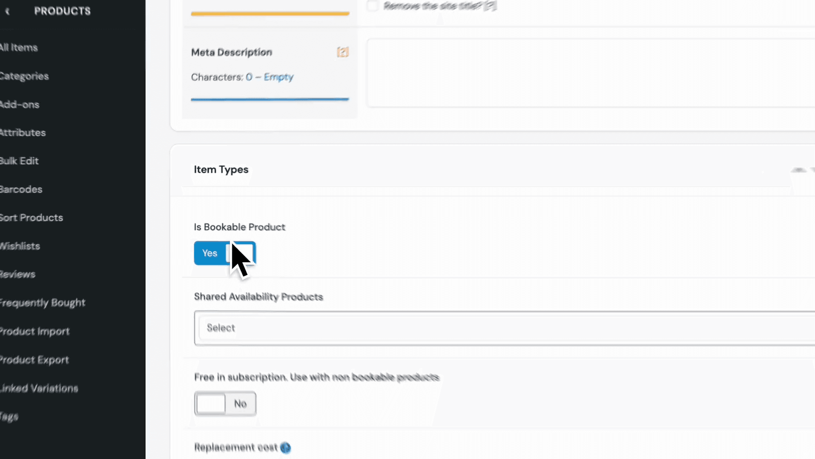This screenshot has height=459, width=815.
Task: Open All Items in the sidebar
Action: 19,48
